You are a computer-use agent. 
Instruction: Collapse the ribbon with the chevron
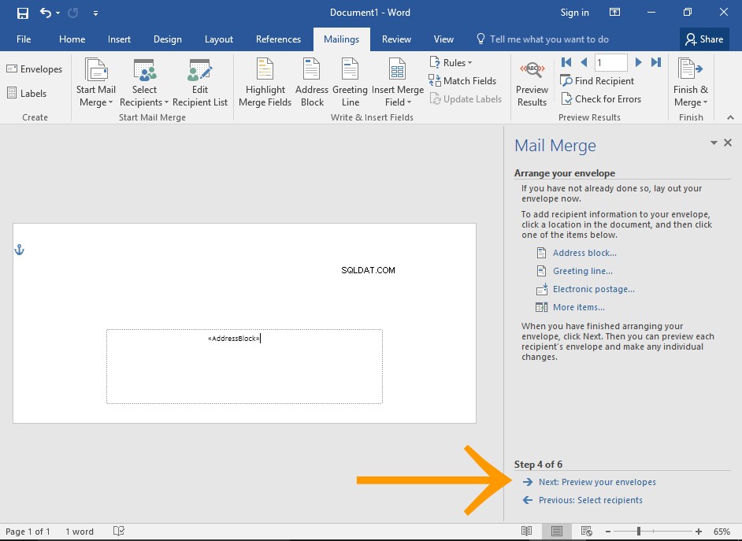coord(730,117)
